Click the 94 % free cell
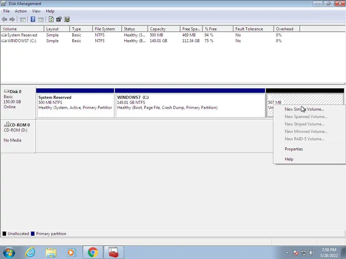 click(x=209, y=35)
